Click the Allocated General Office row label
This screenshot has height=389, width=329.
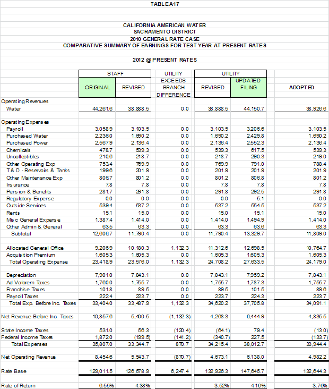point(34,248)
